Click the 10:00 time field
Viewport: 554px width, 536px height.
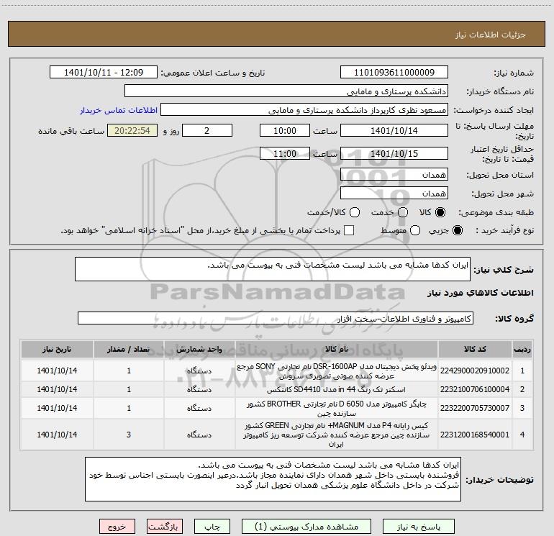pyautogui.click(x=285, y=130)
